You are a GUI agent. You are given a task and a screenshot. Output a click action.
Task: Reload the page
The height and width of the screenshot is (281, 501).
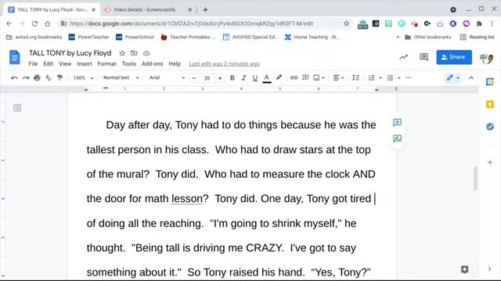[34, 23]
